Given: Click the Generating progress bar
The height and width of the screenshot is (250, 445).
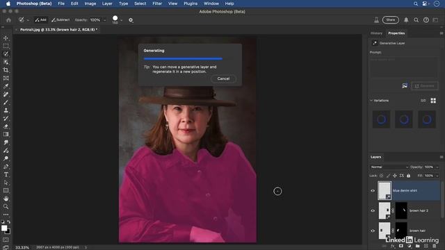Looking at the screenshot, I should point(183,58).
